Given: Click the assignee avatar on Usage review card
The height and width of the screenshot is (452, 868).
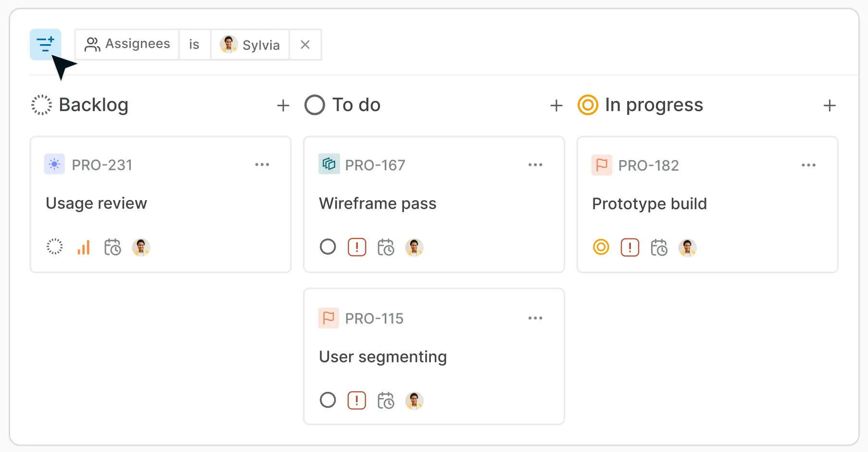Looking at the screenshot, I should pyautogui.click(x=141, y=248).
